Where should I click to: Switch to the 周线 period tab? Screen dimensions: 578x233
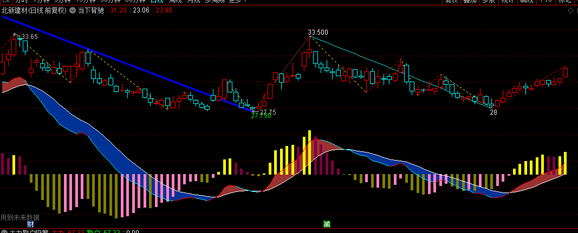[174, 2]
